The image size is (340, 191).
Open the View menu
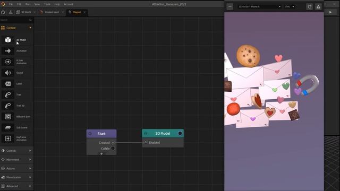click(x=37, y=4)
